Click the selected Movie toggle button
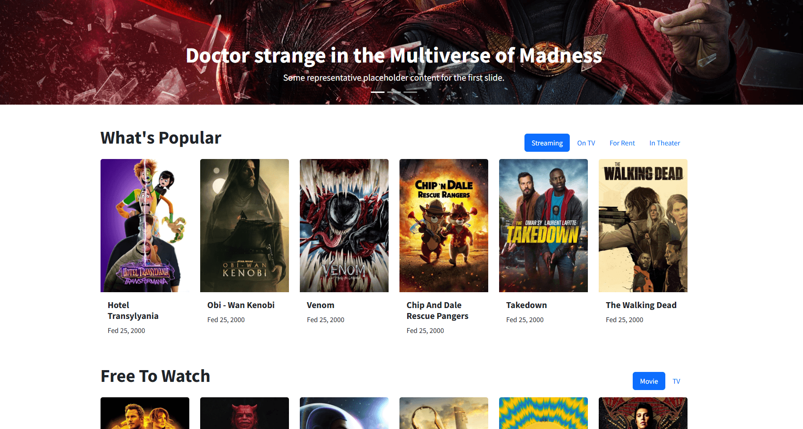 point(649,381)
